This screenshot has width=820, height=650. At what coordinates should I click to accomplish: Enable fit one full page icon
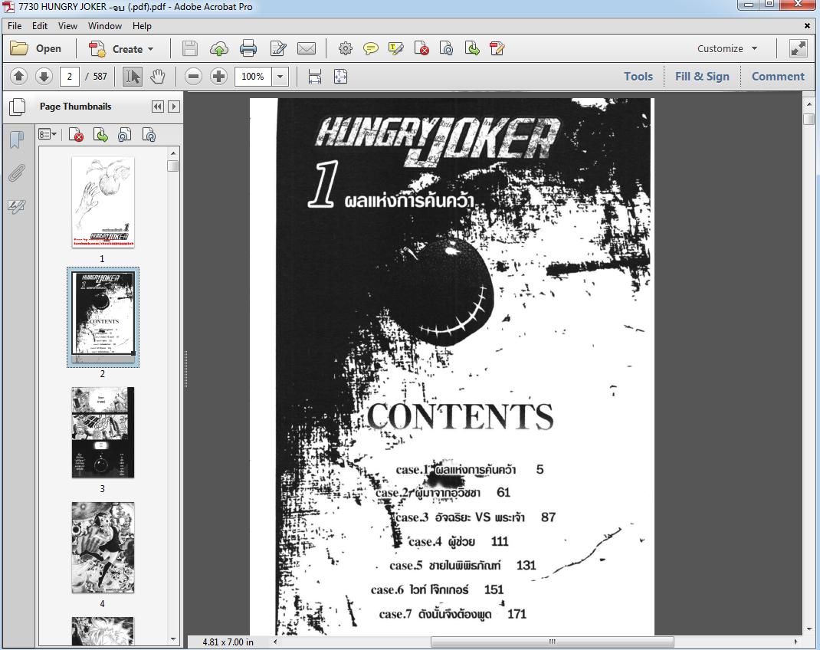(x=340, y=77)
